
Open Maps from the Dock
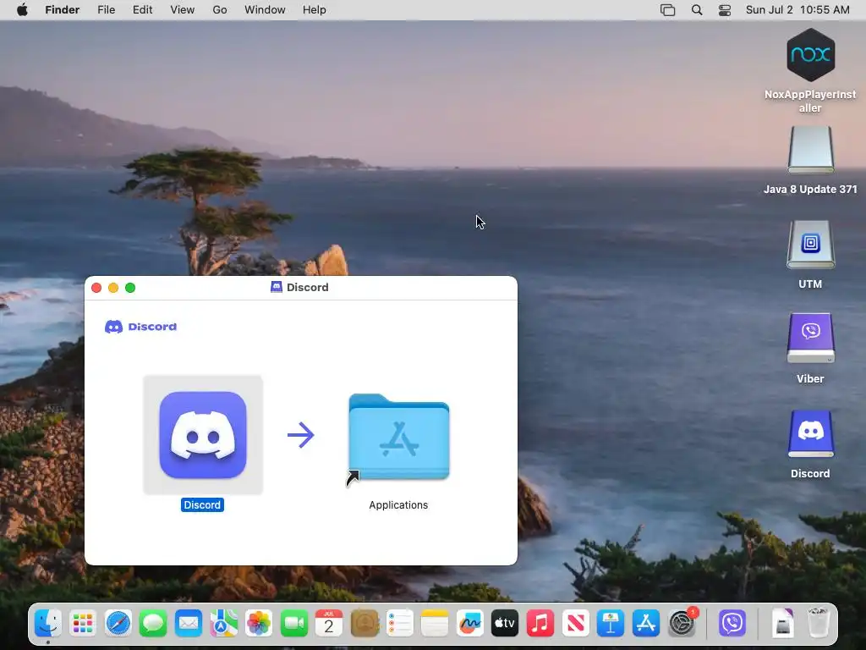[223, 624]
